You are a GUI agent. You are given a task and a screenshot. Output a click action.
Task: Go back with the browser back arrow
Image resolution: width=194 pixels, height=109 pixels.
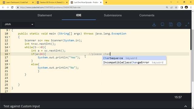coord(3,7)
